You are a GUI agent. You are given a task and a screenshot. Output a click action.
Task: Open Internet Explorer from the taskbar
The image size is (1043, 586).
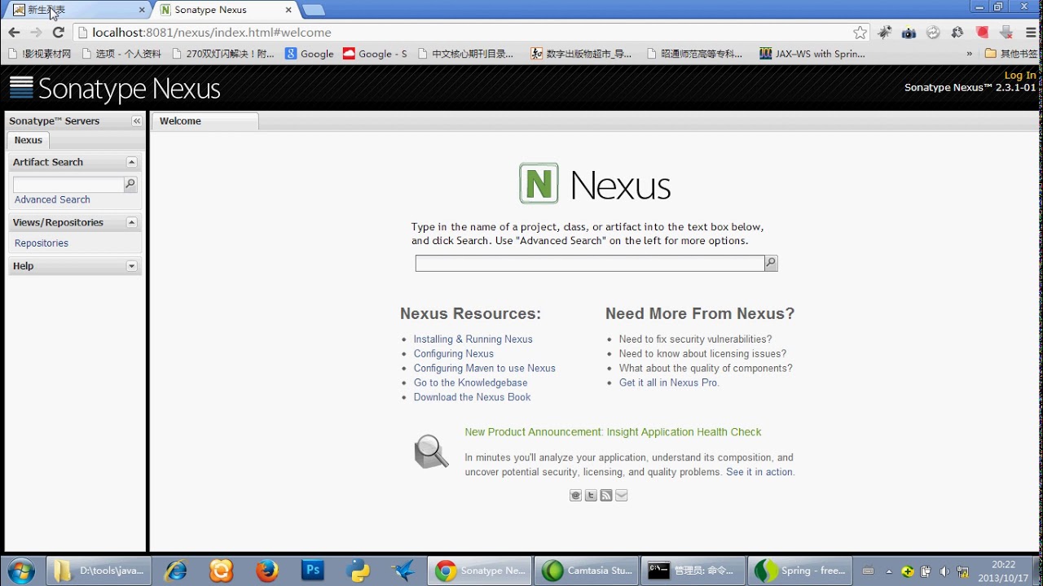coord(175,571)
